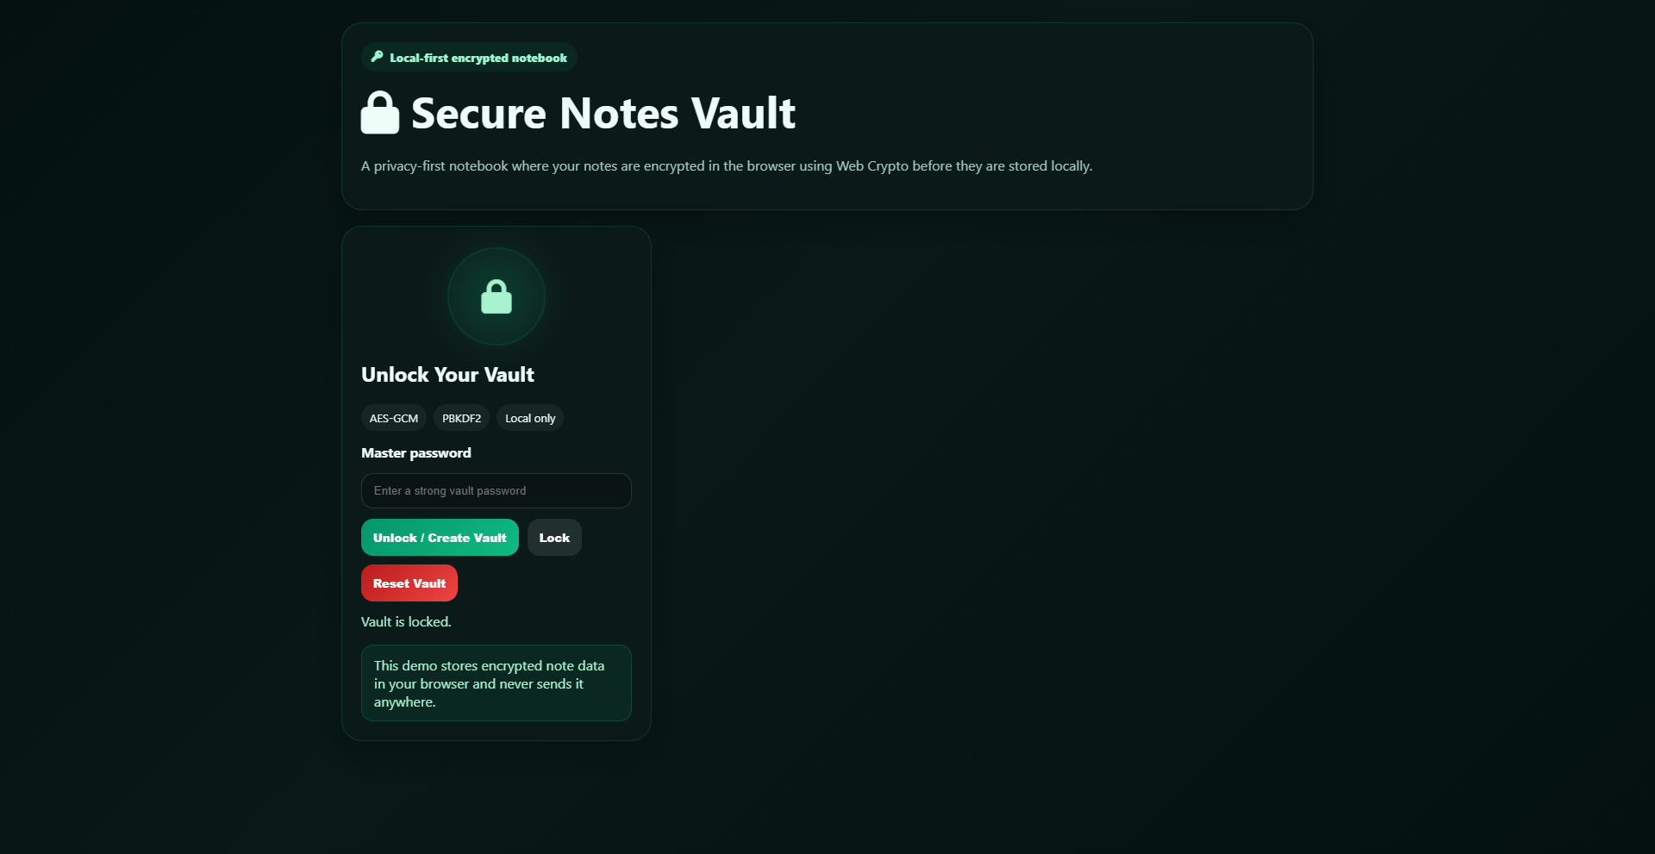Click the padlock icon above Unlock Your Vault
The width and height of the screenshot is (1655, 854).
click(496, 296)
